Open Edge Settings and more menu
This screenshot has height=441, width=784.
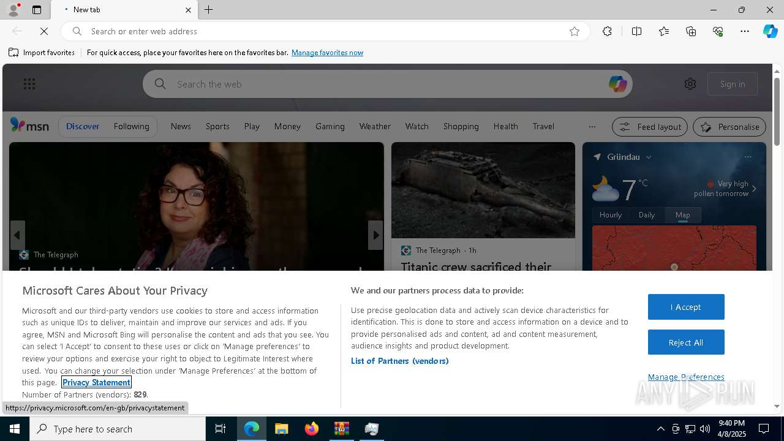(745, 31)
